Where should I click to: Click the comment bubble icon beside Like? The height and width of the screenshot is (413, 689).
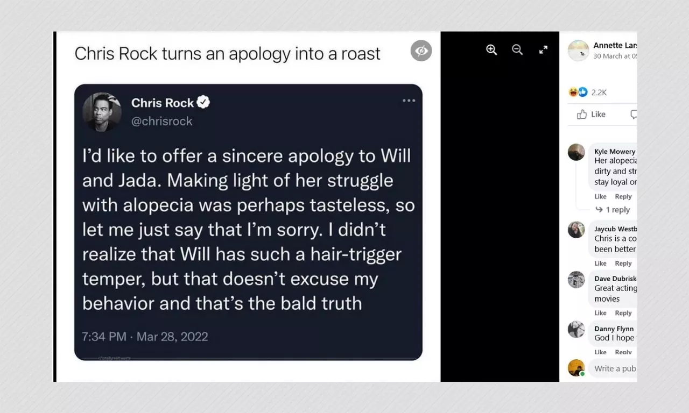point(634,114)
